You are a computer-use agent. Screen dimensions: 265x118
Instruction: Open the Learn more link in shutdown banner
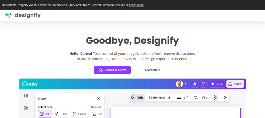coord(136,5)
